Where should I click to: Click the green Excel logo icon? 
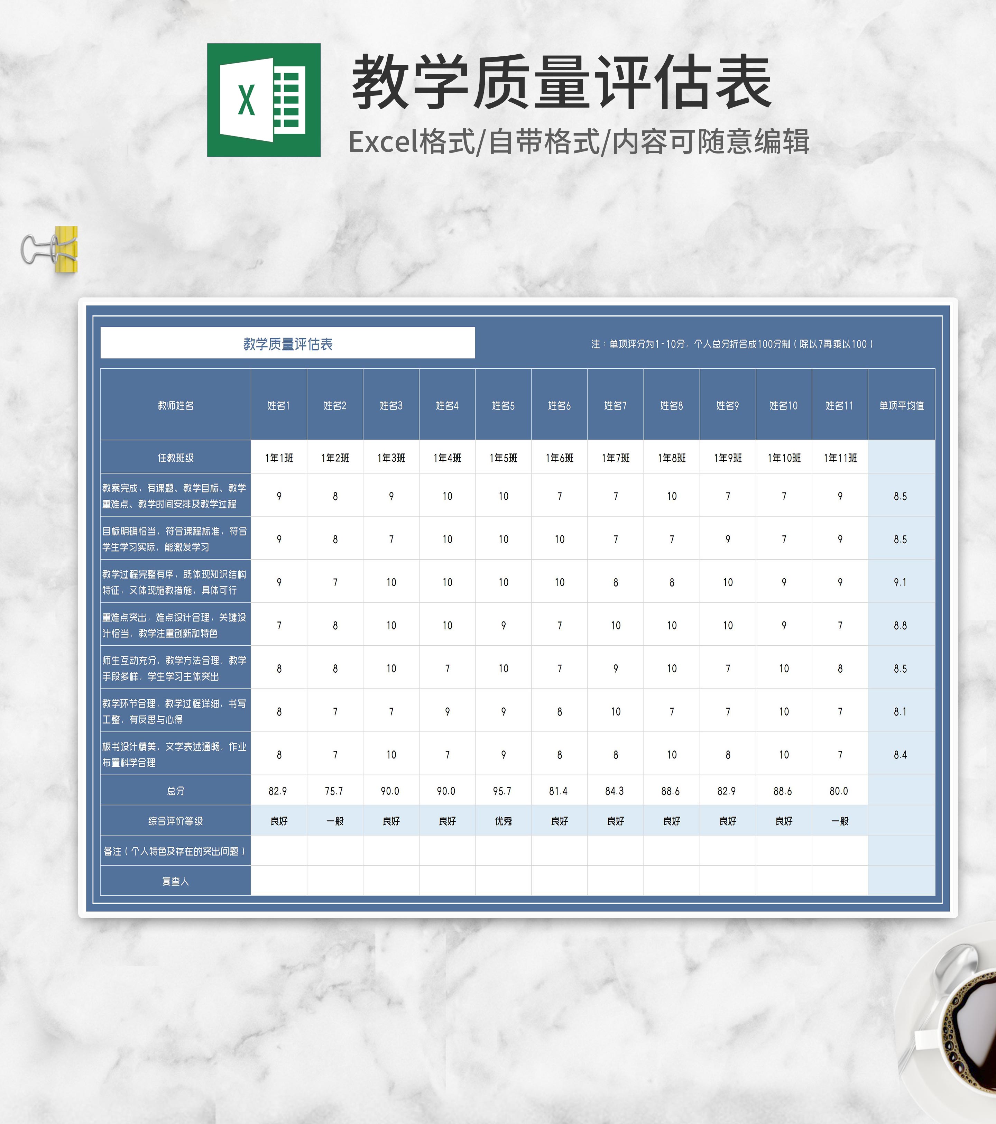coord(264,100)
